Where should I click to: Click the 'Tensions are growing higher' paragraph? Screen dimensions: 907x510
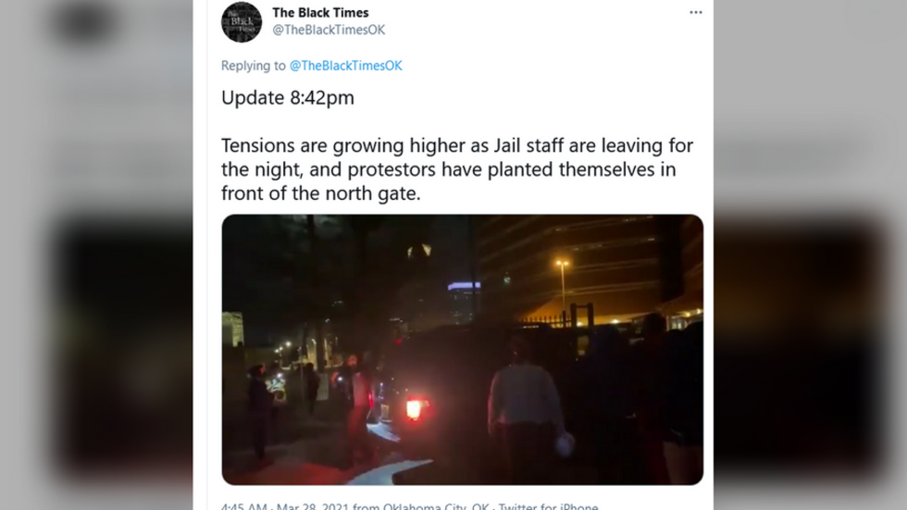point(457,168)
